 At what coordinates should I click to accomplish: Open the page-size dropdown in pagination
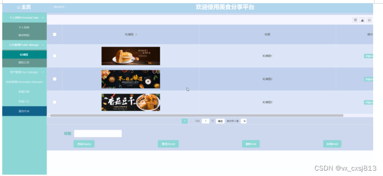(x=243, y=121)
